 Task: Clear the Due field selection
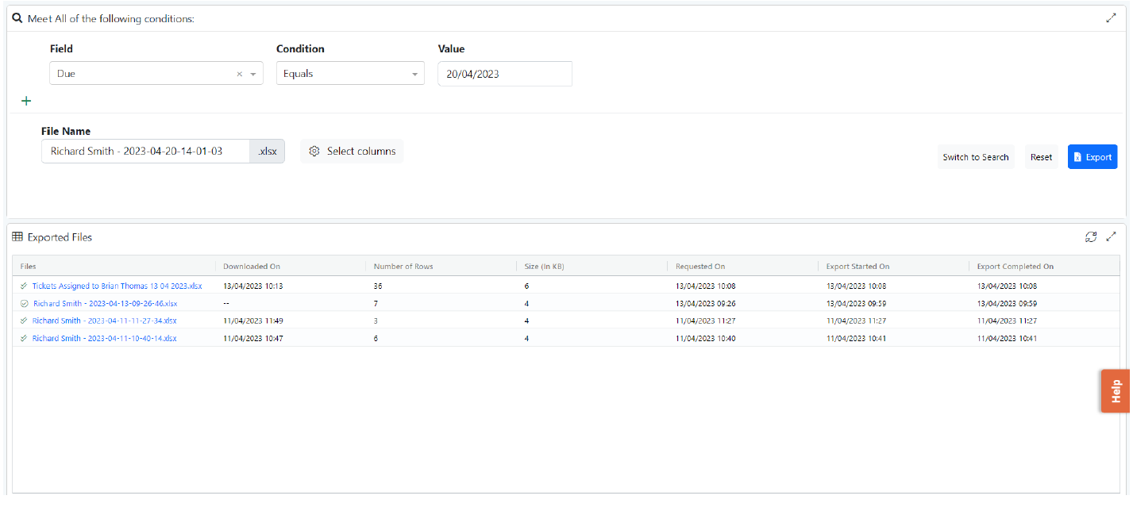pyautogui.click(x=239, y=74)
